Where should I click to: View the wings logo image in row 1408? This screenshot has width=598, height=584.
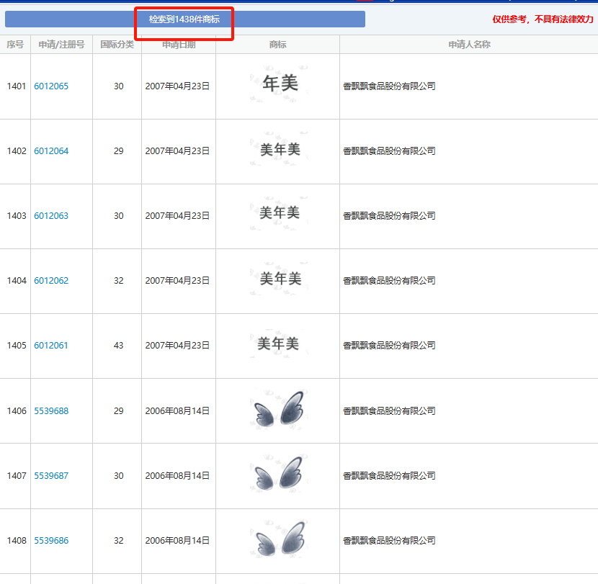278,539
